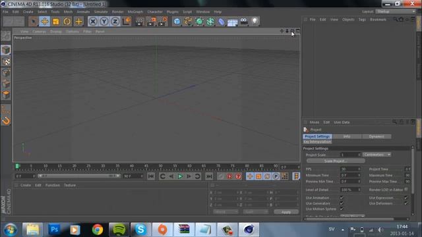The image size is (422, 237).
Task: Toggle Use Expression checkbox
Action: tap(406, 197)
